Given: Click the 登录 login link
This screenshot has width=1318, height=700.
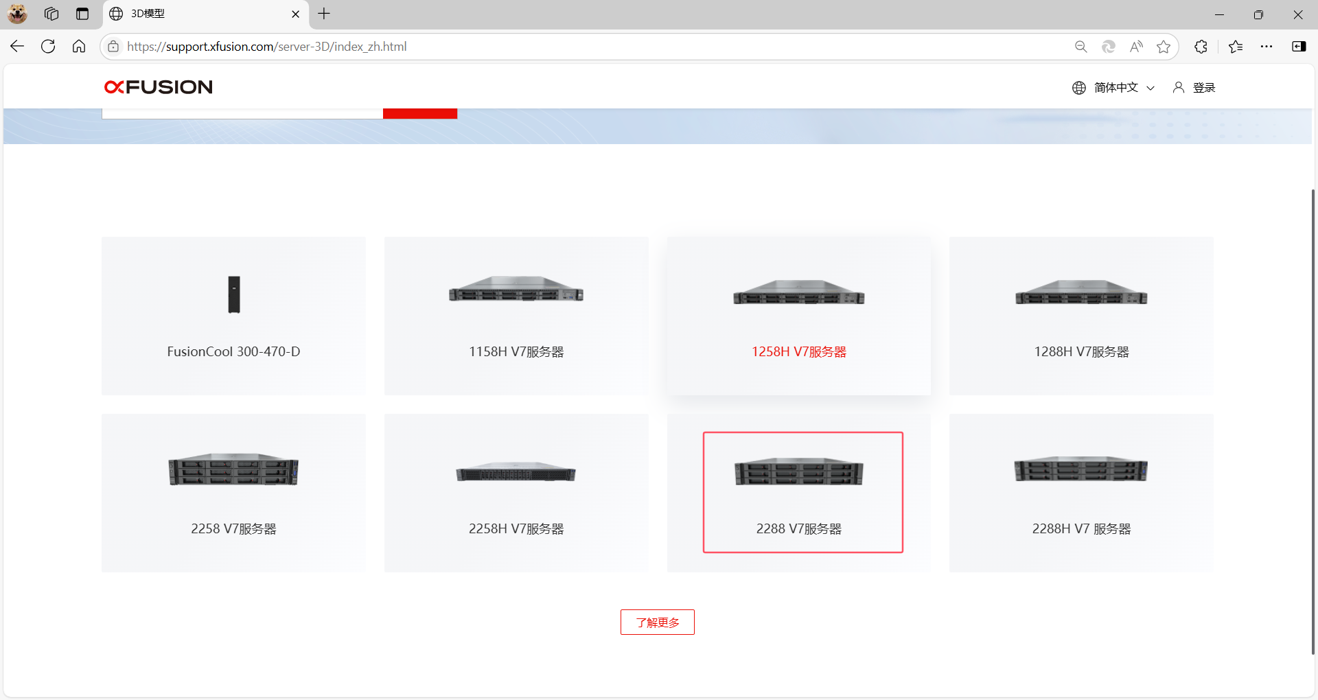Looking at the screenshot, I should [1204, 88].
